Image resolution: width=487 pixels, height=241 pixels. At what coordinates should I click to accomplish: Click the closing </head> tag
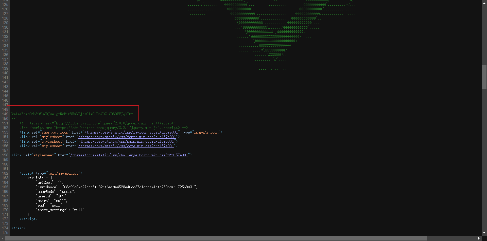point(18,228)
